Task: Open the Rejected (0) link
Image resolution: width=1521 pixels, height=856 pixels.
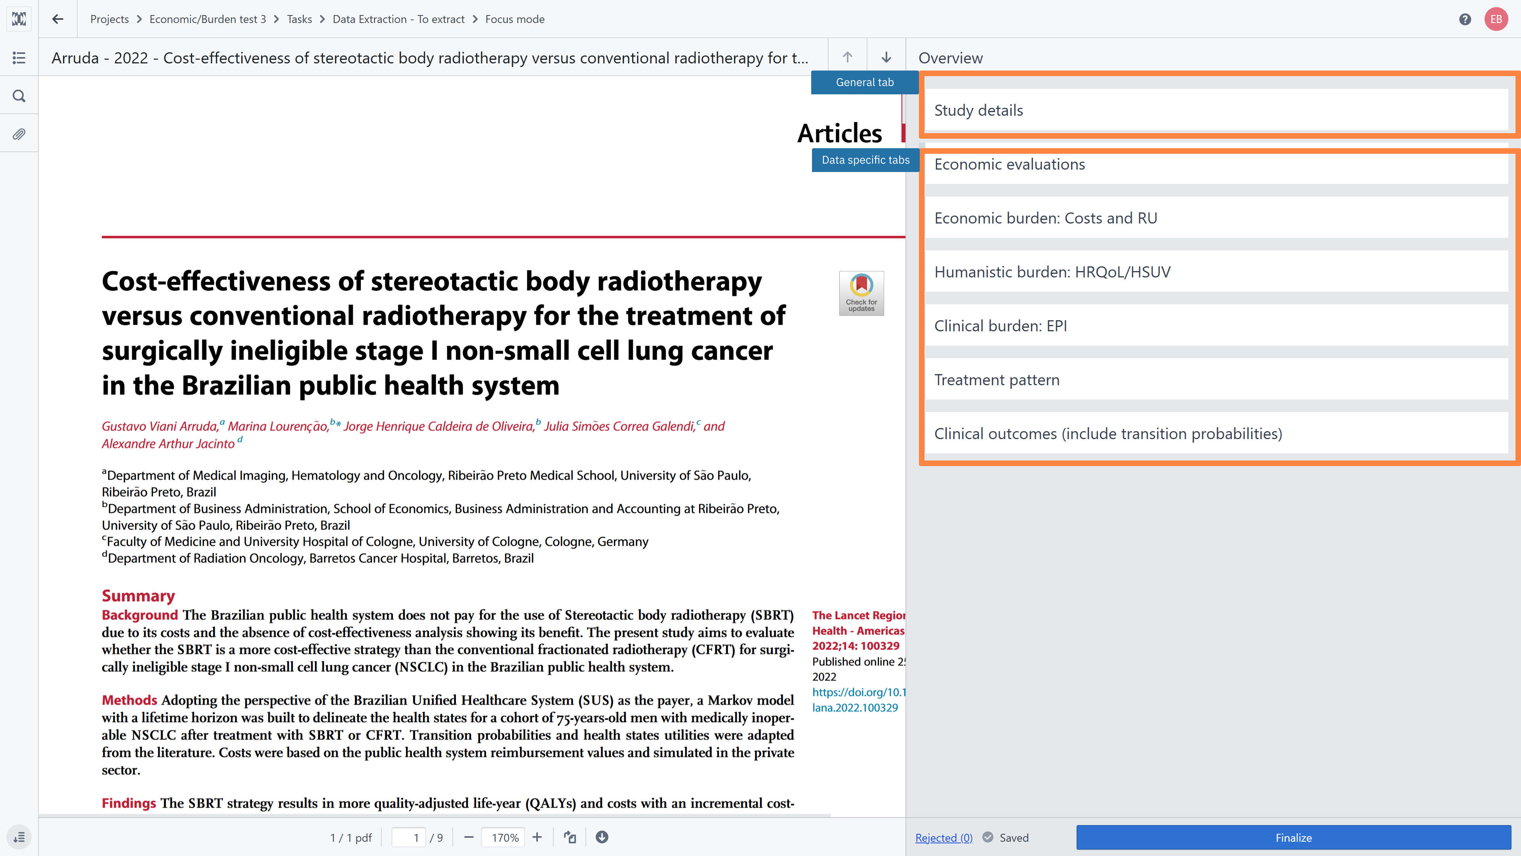Action: [943, 838]
